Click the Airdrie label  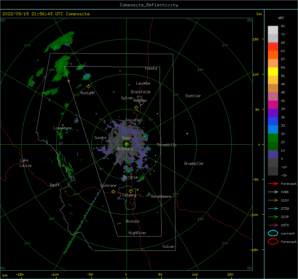[130, 177]
